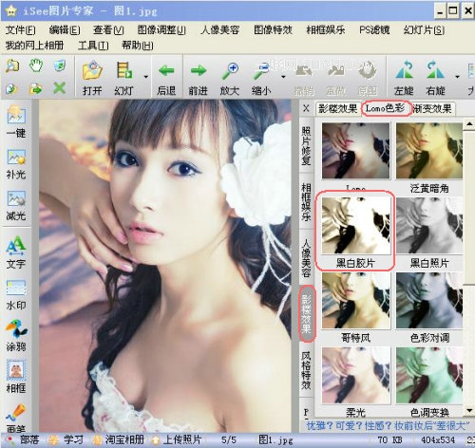Screen dimensions: 475x448
Task: Switch to the Lomo色彩 tab
Action: 386,108
